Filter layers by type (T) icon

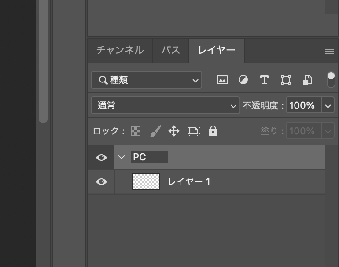tap(264, 80)
